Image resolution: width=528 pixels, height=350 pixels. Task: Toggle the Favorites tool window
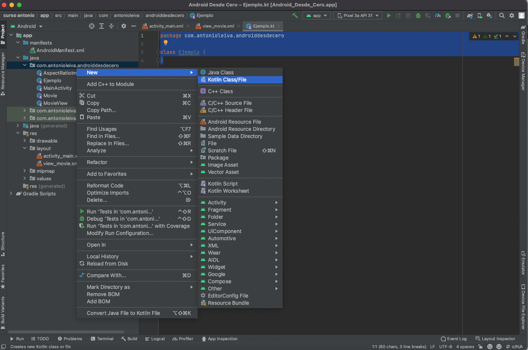coord(3,276)
